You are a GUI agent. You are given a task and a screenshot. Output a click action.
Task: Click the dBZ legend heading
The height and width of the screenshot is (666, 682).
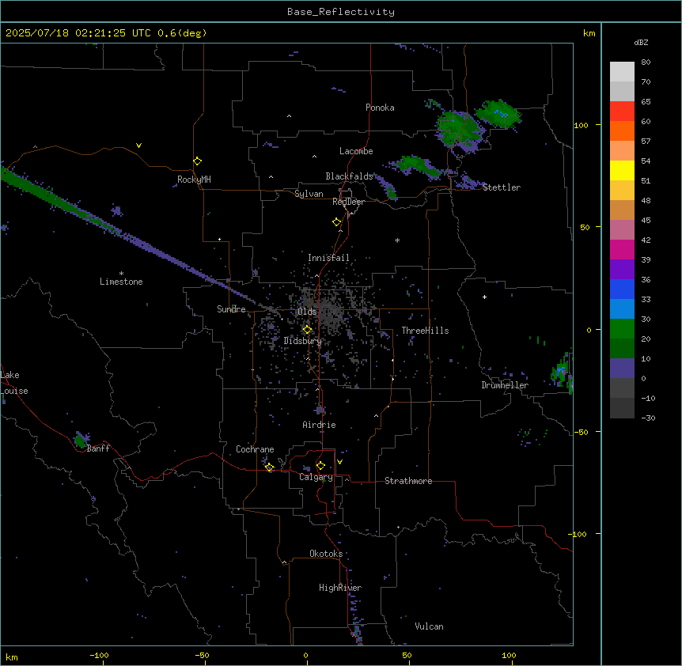[x=641, y=42]
